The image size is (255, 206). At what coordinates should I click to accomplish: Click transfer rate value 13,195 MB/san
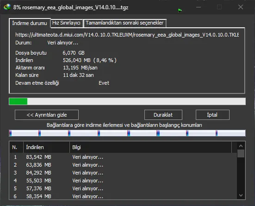click(80, 68)
